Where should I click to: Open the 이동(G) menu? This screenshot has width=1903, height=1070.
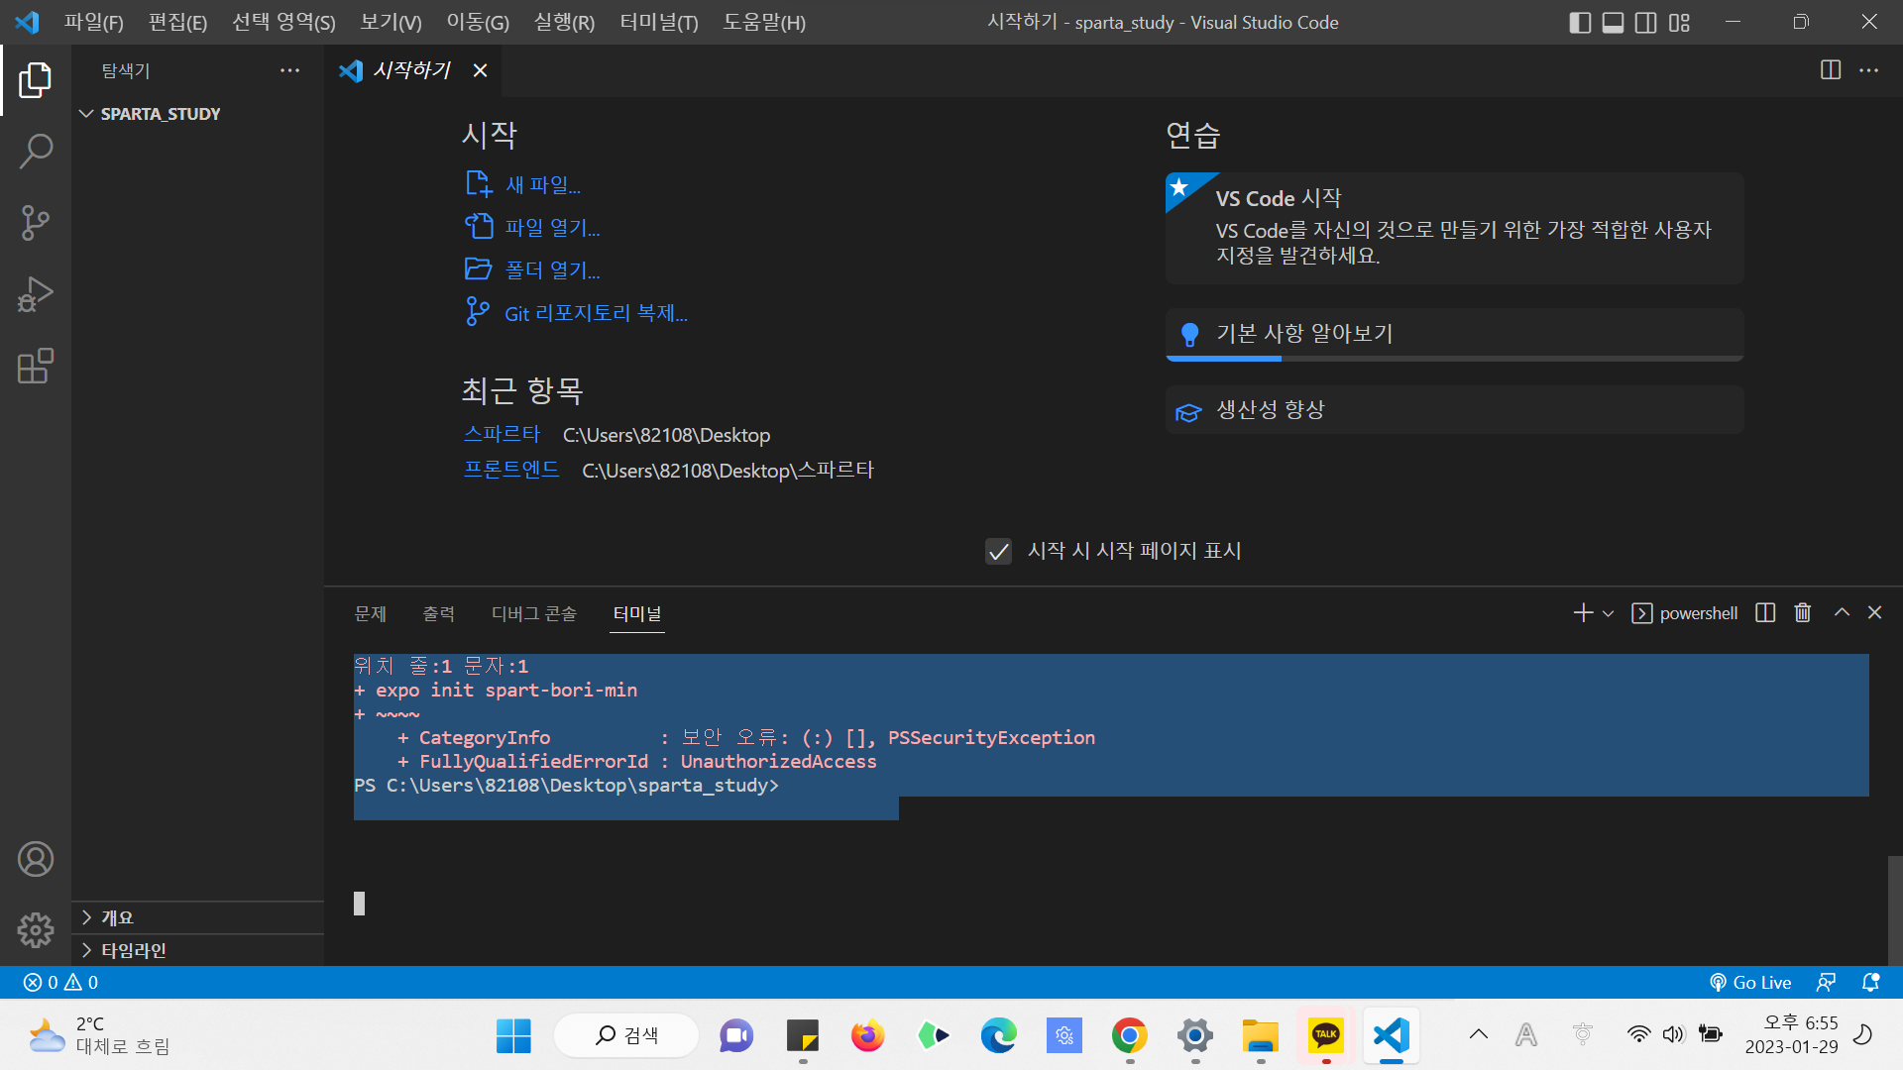point(478,22)
